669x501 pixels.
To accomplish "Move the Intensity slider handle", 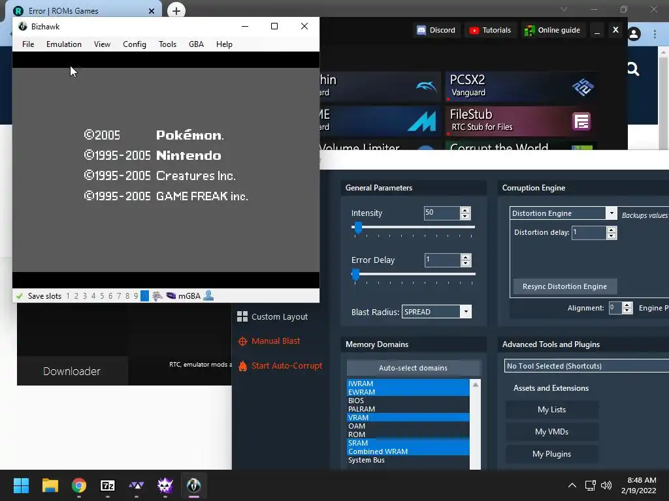I will [x=359, y=228].
